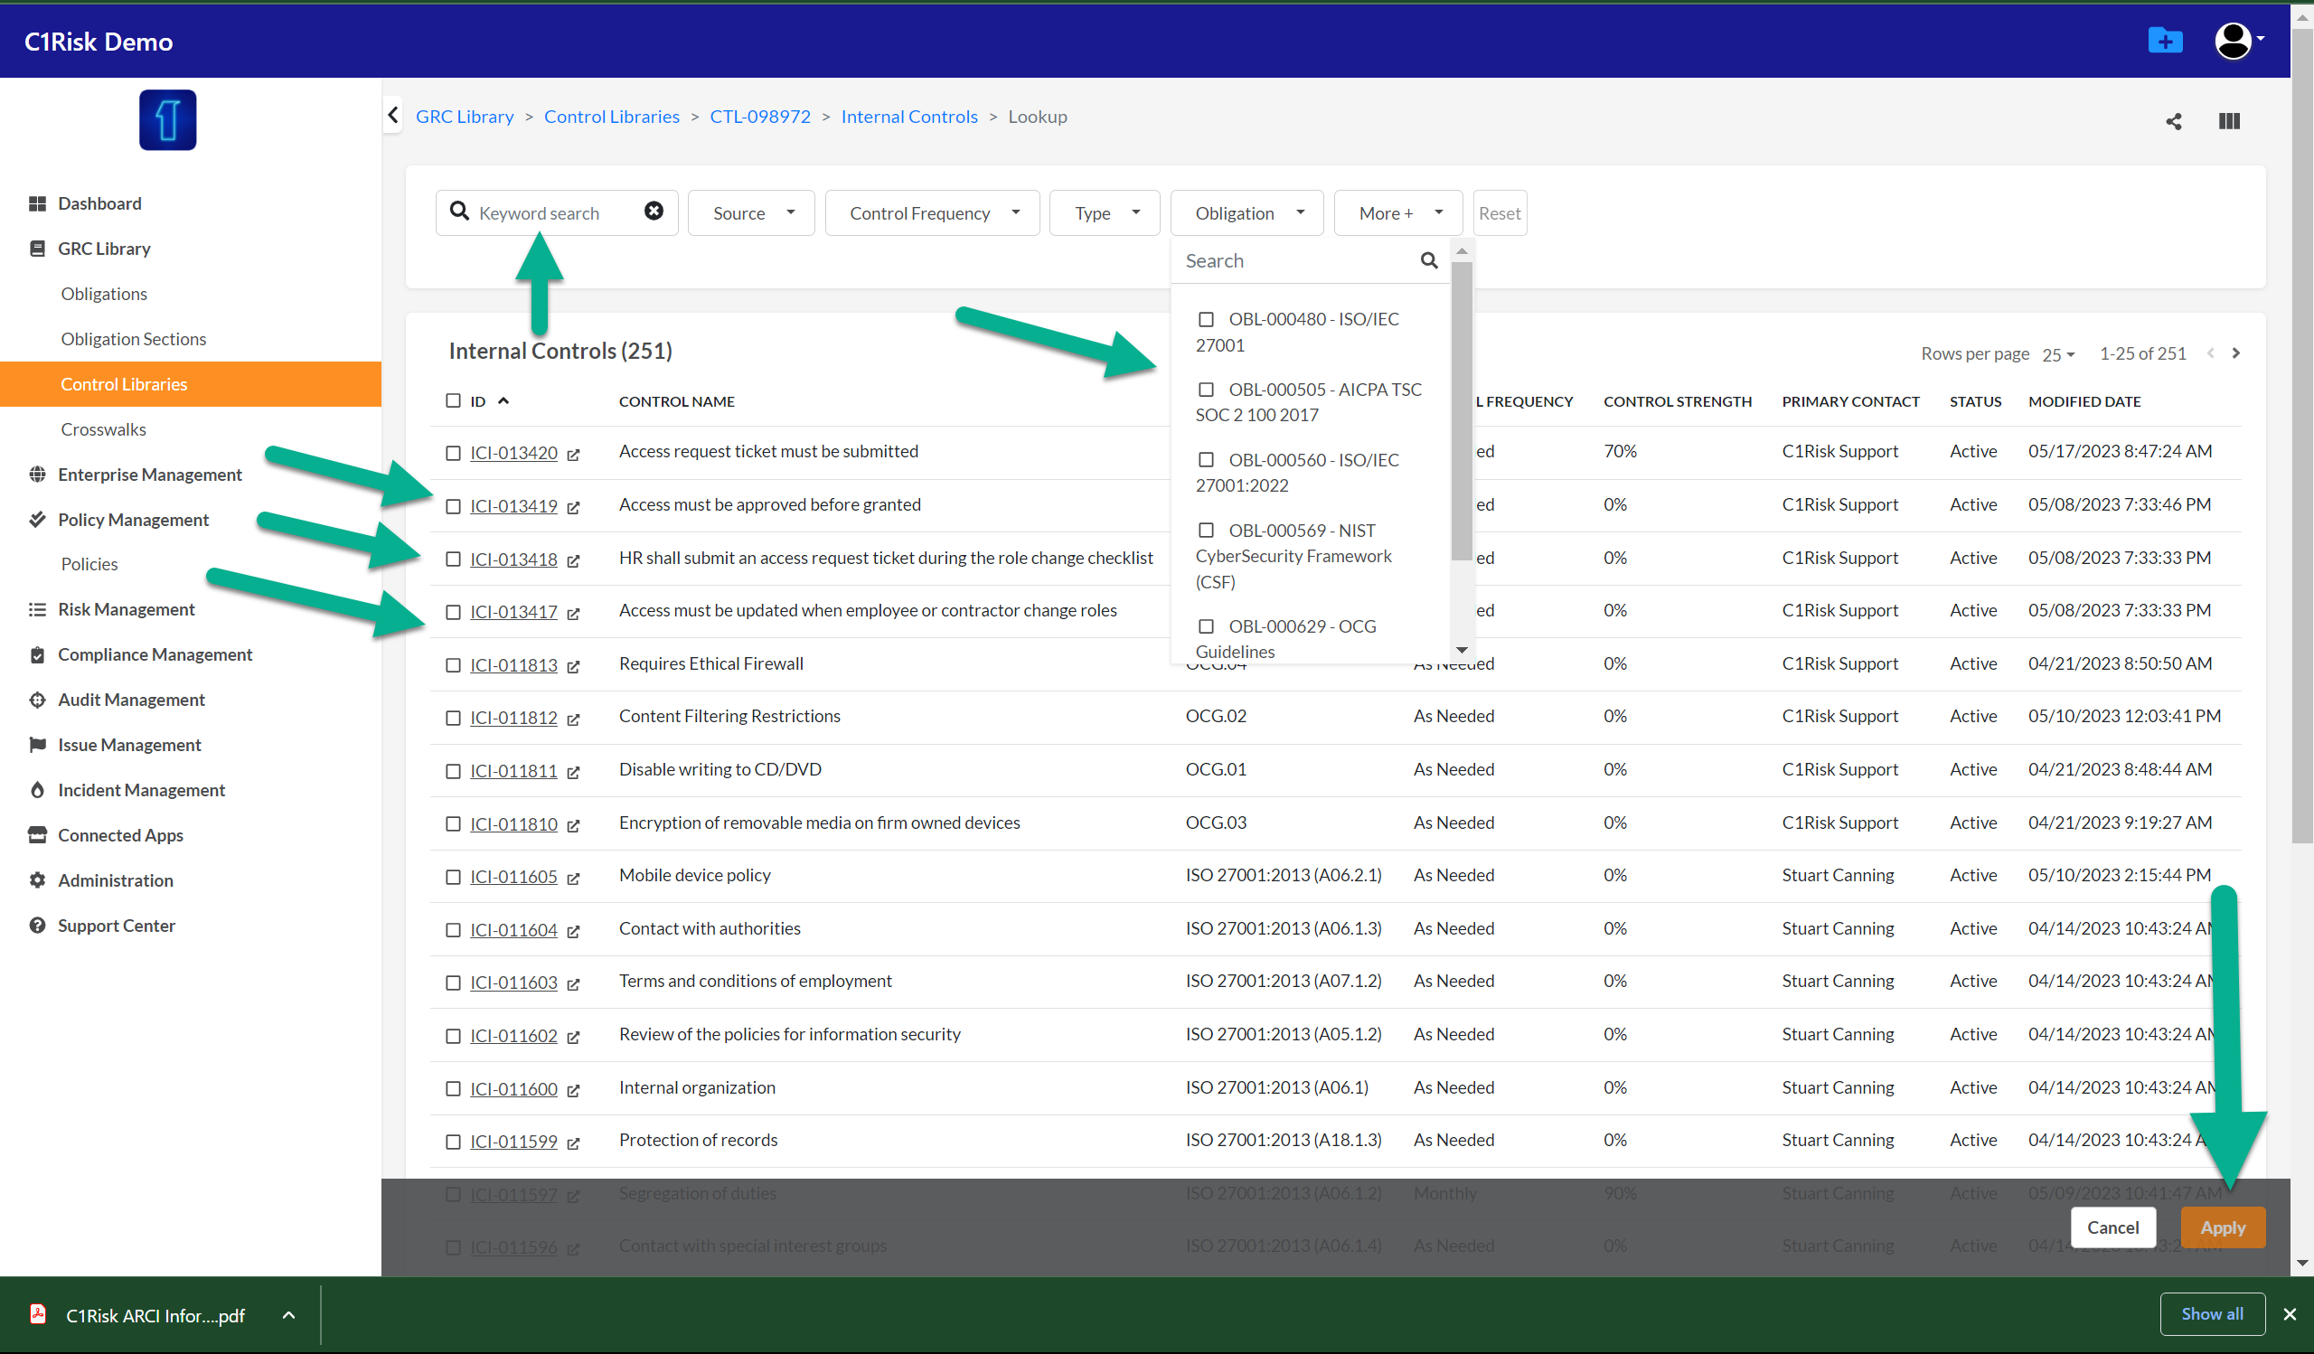The image size is (2314, 1354).
Task: Toggle the select-all checkbox beside ID header
Action: tap(453, 401)
